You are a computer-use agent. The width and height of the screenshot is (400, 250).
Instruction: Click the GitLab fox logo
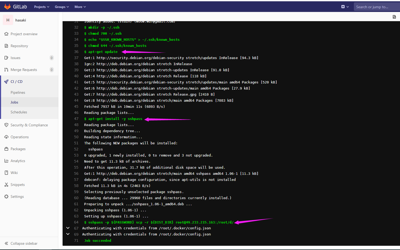coord(7,7)
